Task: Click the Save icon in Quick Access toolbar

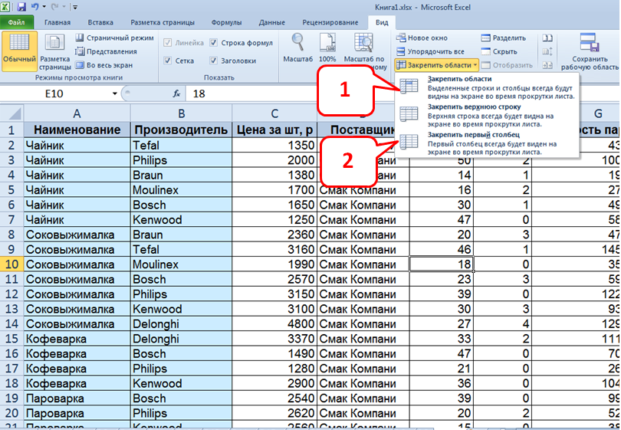Action: (x=22, y=7)
